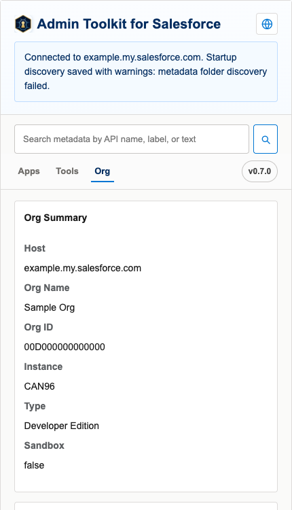Click the Host label
The height and width of the screenshot is (510, 292).
pyautogui.click(x=35, y=248)
